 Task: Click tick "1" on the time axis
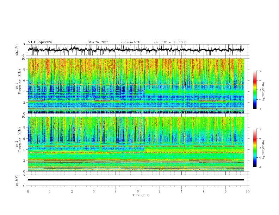click(x=50, y=191)
